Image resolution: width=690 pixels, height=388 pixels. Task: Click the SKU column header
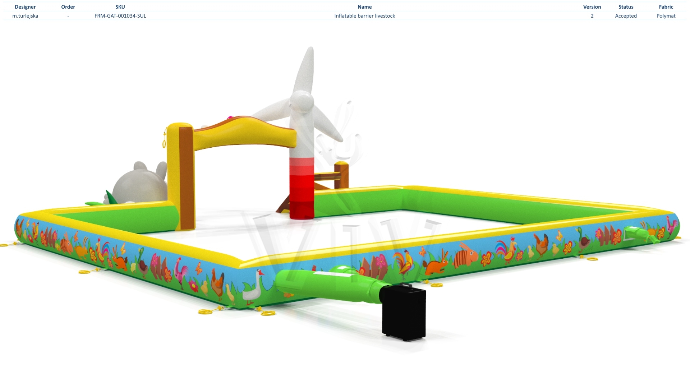[x=120, y=7]
